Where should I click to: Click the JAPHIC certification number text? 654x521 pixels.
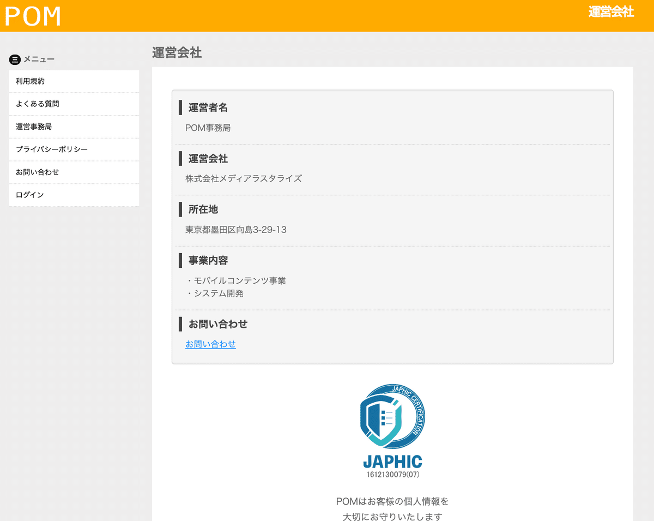pos(392,474)
